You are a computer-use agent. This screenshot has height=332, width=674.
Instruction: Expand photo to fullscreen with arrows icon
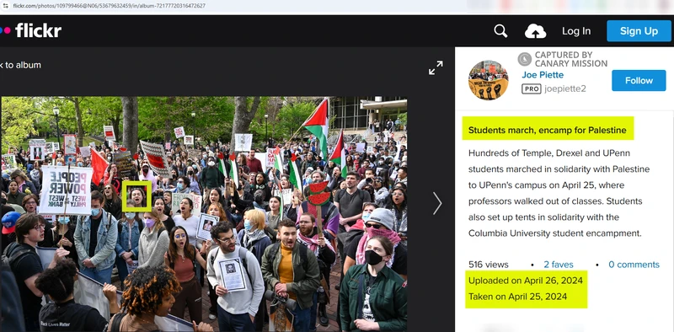[x=436, y=67]
